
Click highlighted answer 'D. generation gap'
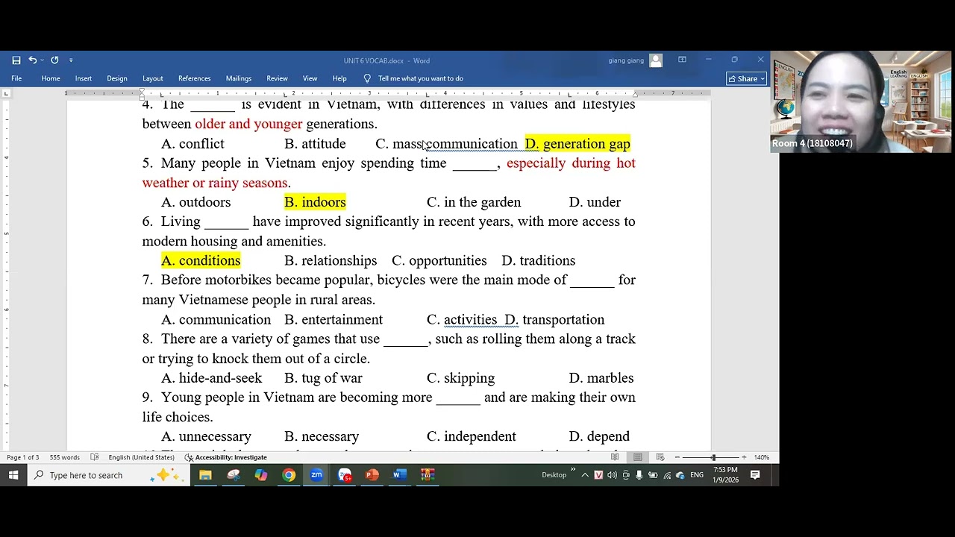click(577, 144)
